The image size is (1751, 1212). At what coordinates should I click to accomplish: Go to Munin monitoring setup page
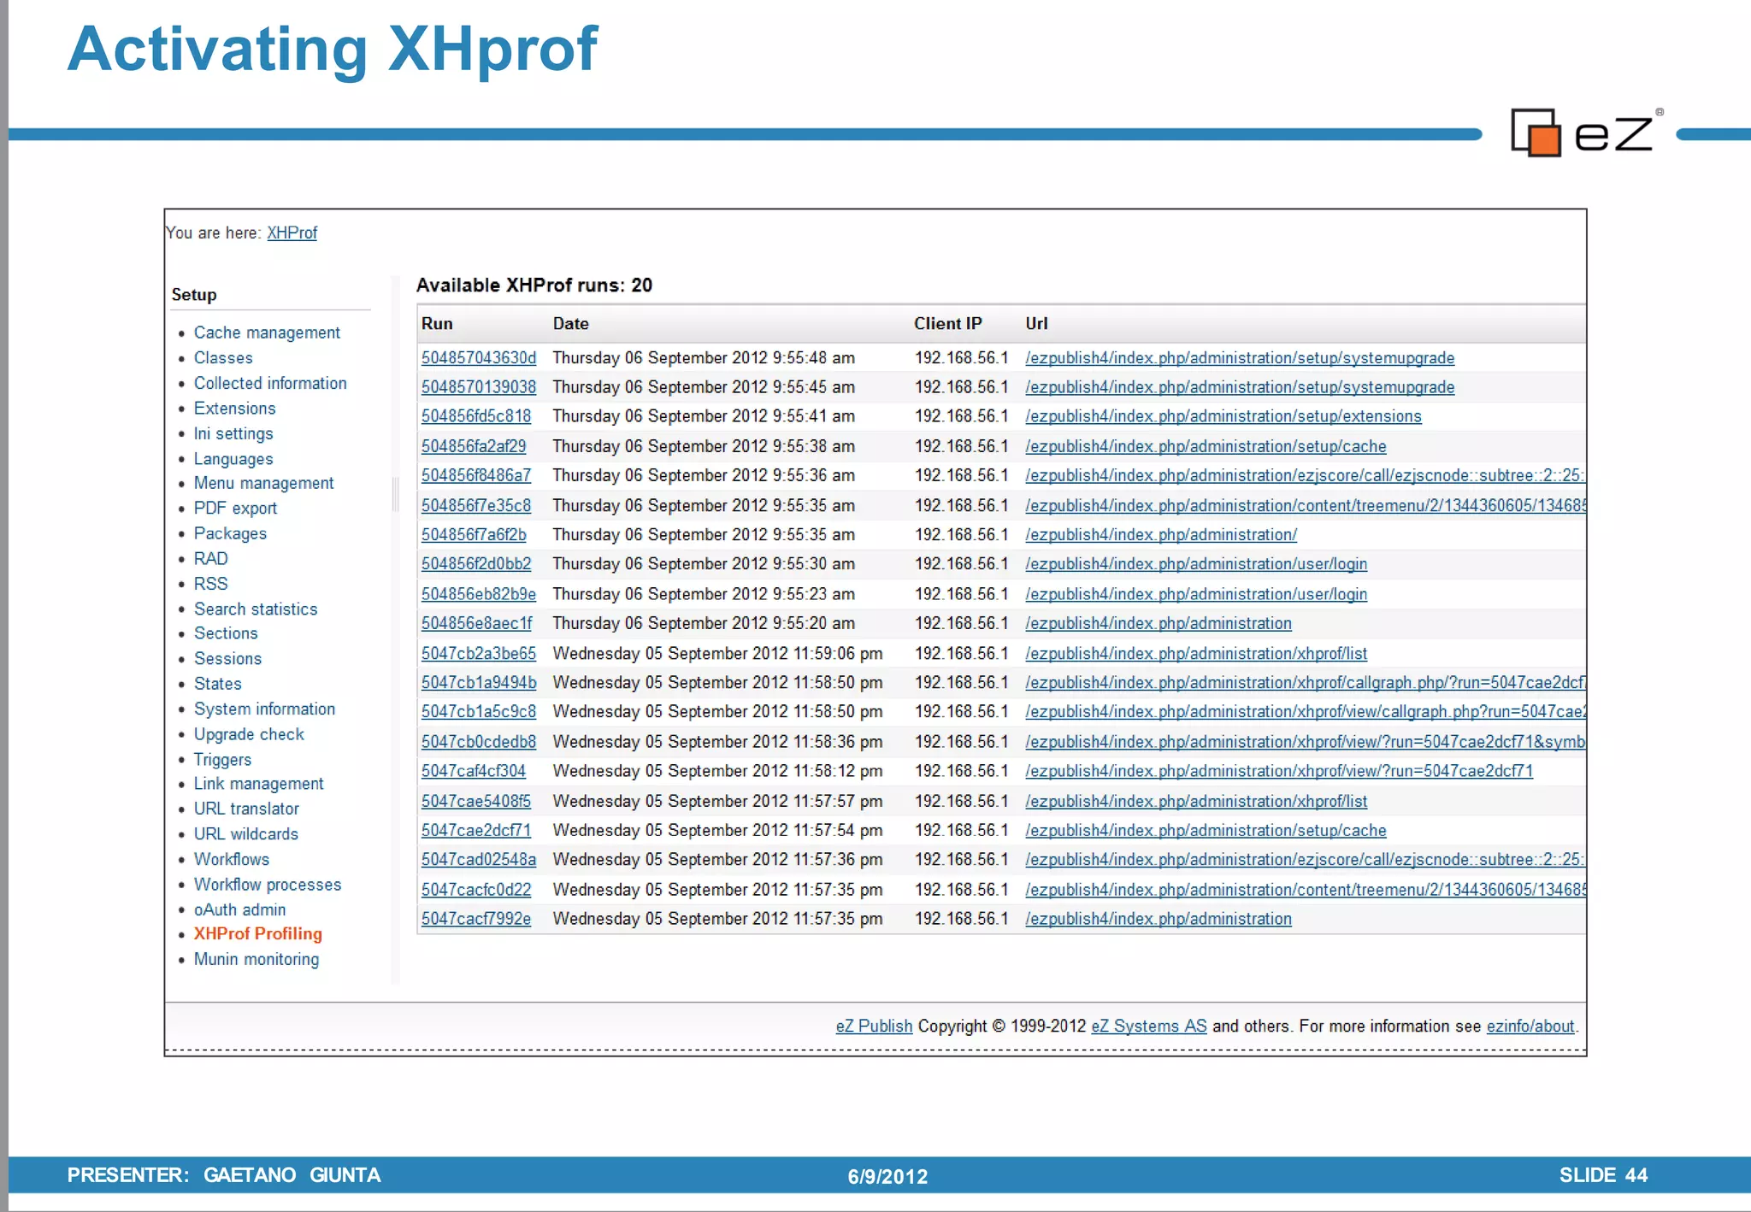point(256,959)
